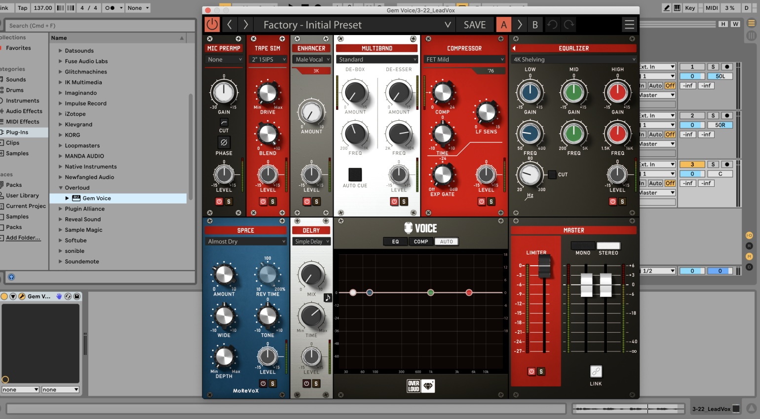Toggle Mic Preamp module power

(219, 202)
